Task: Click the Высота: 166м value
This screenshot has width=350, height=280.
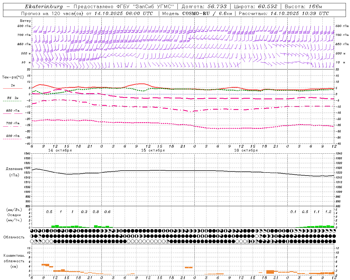Action: tap(303, 7)
